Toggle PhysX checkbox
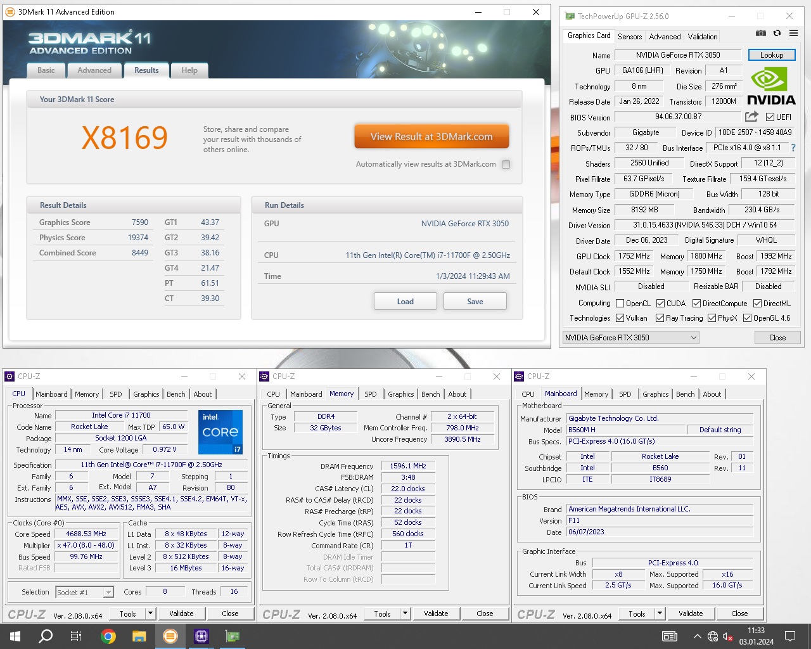Viewport: 811px width, 649px height. [712, 318]
